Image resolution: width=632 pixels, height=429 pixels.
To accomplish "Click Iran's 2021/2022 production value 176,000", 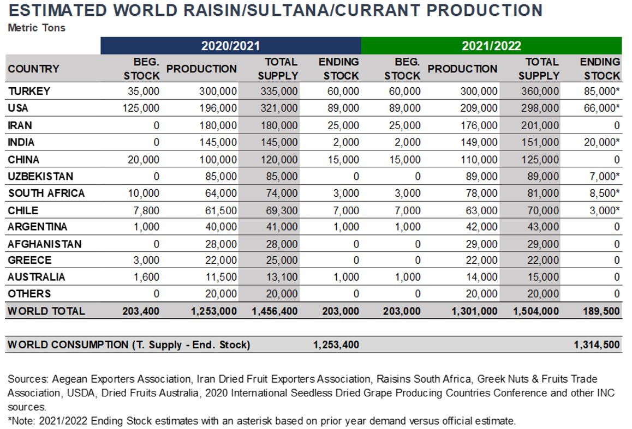I will (479, 125).
